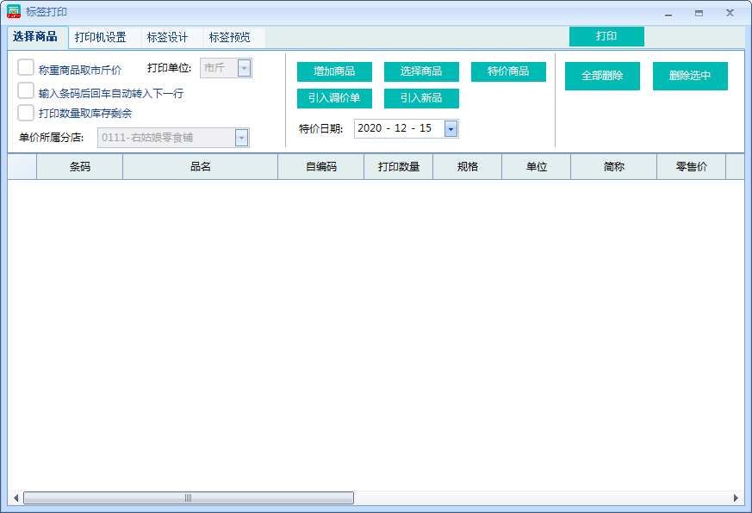Maximize the 标签打印 window
Screen dimensions: 752x513
699,14
